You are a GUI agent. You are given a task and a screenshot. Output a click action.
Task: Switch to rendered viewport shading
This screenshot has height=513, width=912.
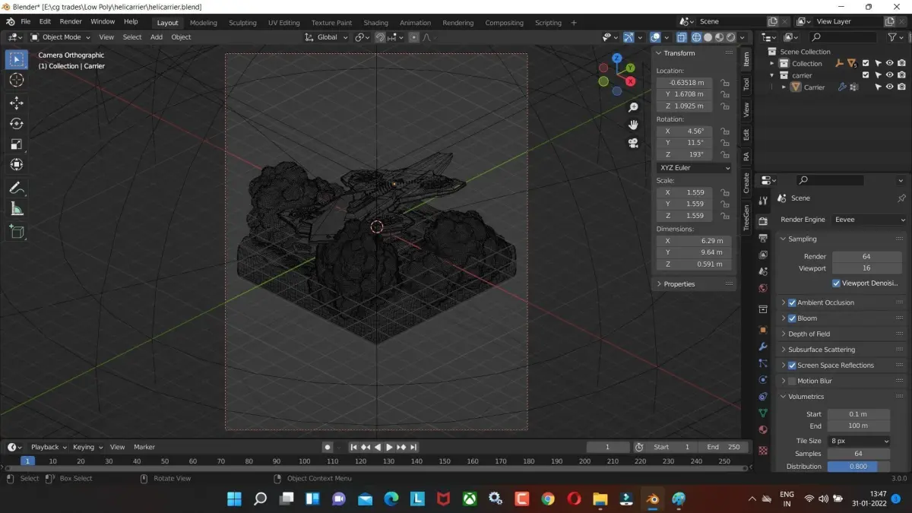[x=731, y=37]
